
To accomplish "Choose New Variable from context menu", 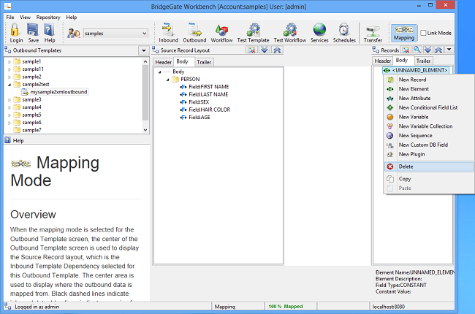I will coord(428,117).
